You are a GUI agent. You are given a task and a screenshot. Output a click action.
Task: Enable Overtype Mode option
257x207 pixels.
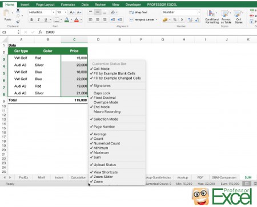coord(106,102)
